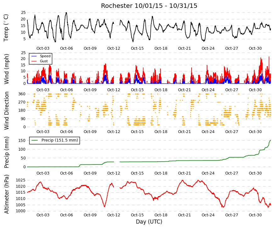The height and width of the screenshot is (228, 274).
Task: Click Oct-21 tick under precipitation plot
Action: coord(184,173)
